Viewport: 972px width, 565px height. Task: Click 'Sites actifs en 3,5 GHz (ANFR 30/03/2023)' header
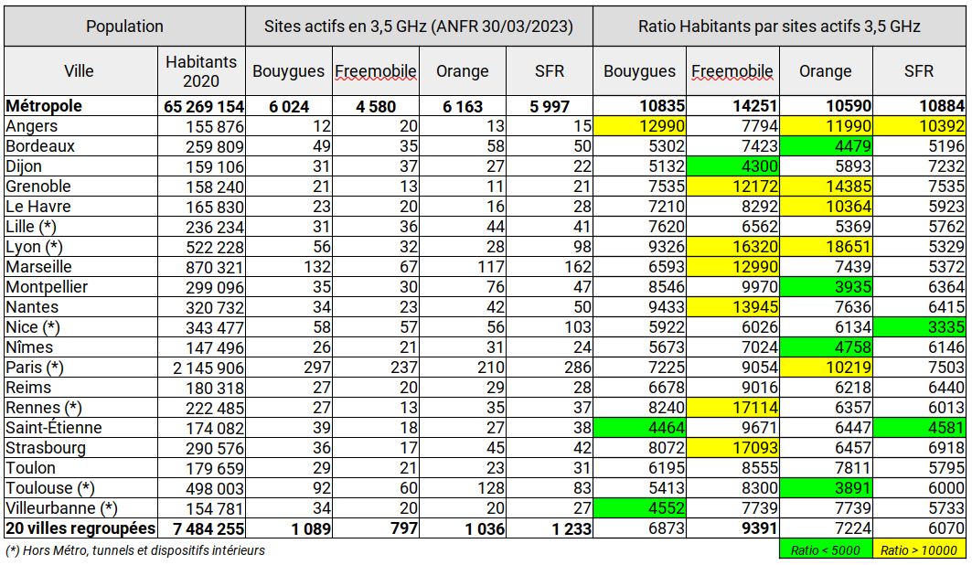(x=419, y=26)
